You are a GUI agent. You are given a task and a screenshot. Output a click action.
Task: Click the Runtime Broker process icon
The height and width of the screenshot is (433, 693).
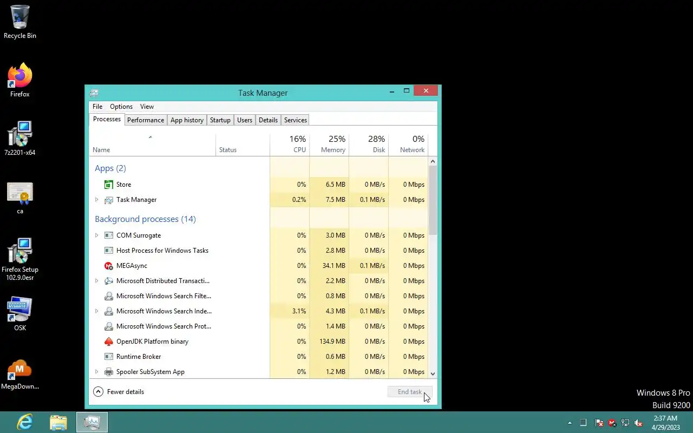click(108, 357)
